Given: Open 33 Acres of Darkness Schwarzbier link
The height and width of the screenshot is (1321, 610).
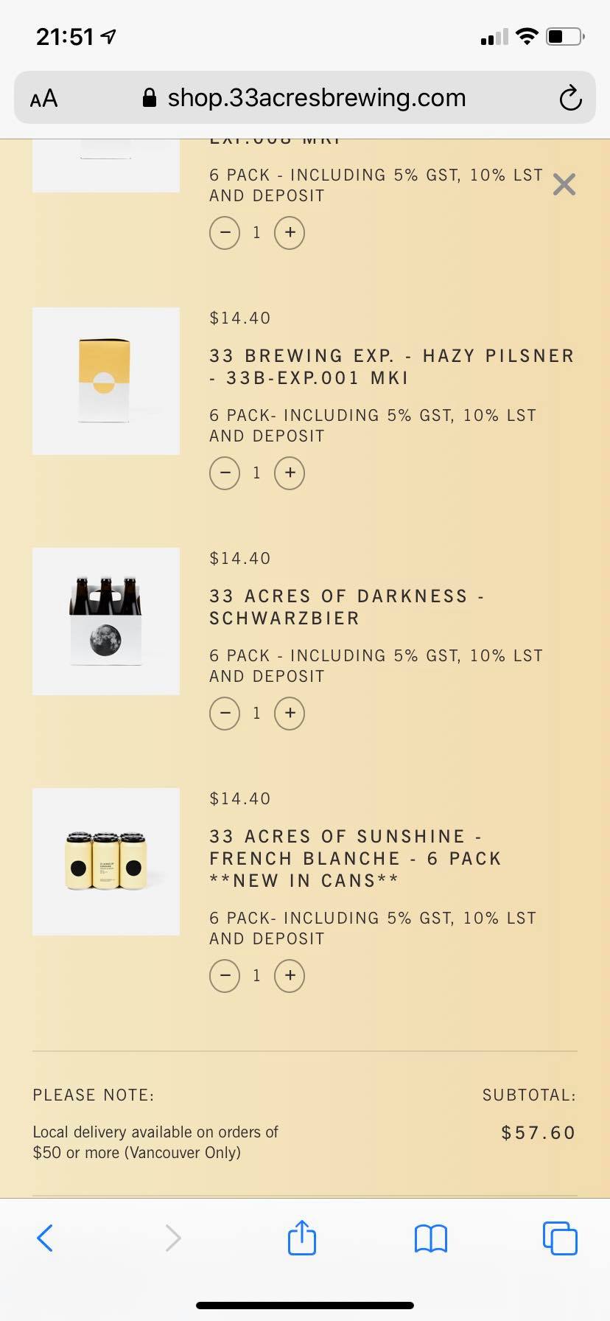Looking at the screenshot, I should coord(346,607).
